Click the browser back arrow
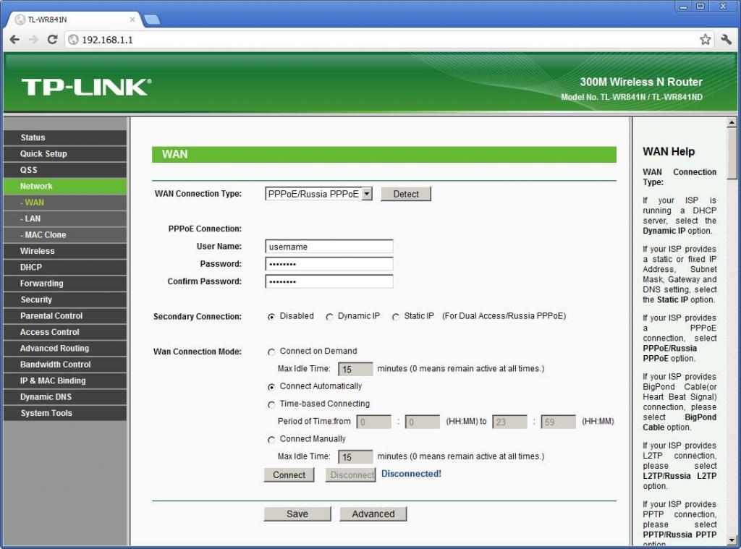 coord(14,40)
